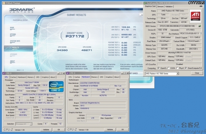
Task: Enable the PhysX checkbox
Action: click(177, 68)
